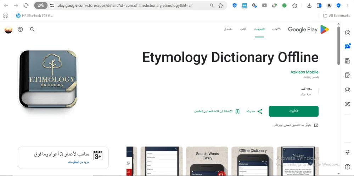Switch to التطبيقات (Apps) tab
The height and width of the screenshot is (176, 354).
click(259, 29)
